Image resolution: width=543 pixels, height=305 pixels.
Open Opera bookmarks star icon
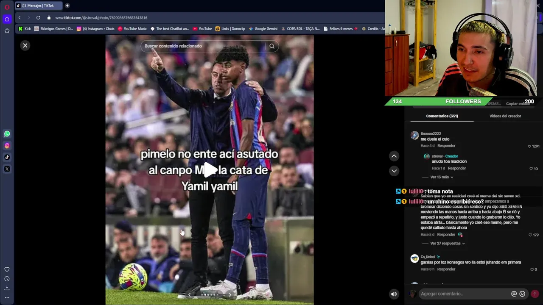(x=7, y=31)
